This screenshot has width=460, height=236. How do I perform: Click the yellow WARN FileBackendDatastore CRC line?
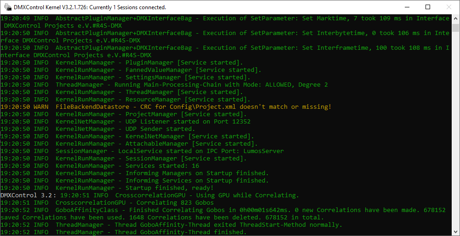click(x=166, y=107)
